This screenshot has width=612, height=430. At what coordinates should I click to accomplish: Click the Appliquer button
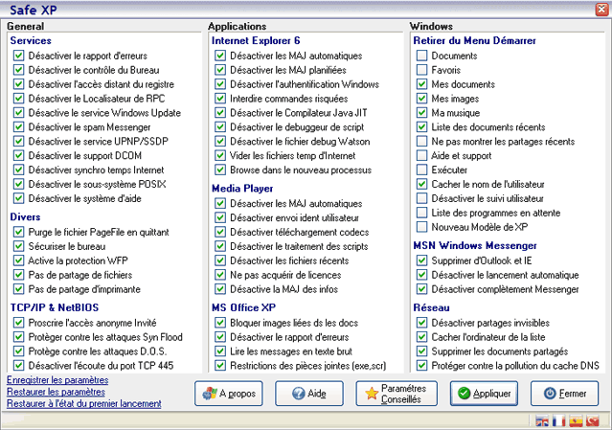pyautogui.click(x=484, y=394)
